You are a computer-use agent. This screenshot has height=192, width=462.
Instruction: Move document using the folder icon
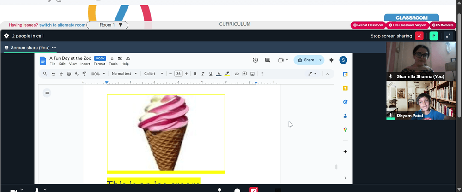tap(120, 58)
